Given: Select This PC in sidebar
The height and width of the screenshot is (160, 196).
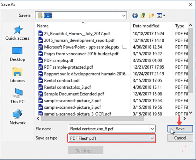Looking at the screenshot, I should pyautogui.click(x=17, y=96).
